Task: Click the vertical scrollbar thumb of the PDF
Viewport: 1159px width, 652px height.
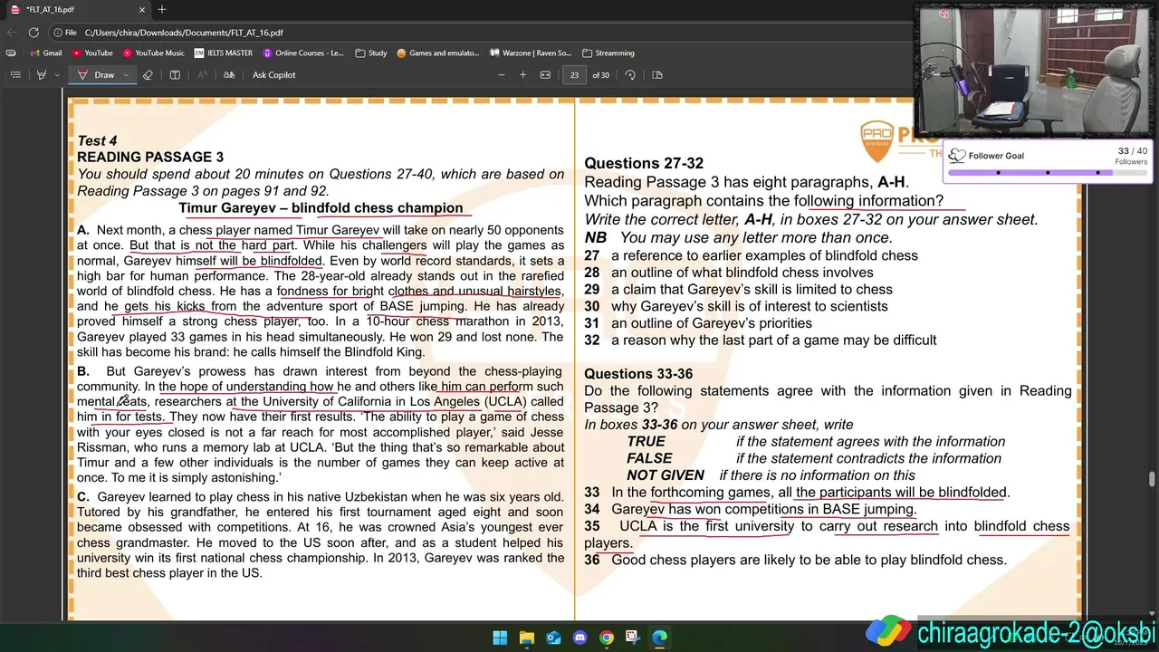Action: [1153, 478]
